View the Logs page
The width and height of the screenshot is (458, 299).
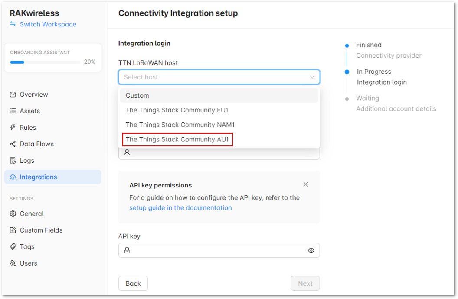[52, 161]
